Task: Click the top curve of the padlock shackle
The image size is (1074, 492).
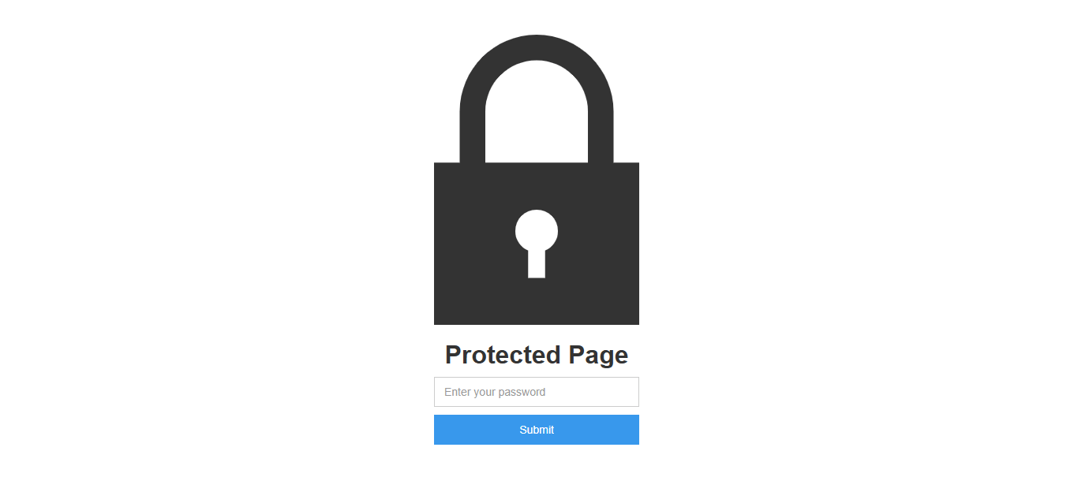Action: point(537,47)
